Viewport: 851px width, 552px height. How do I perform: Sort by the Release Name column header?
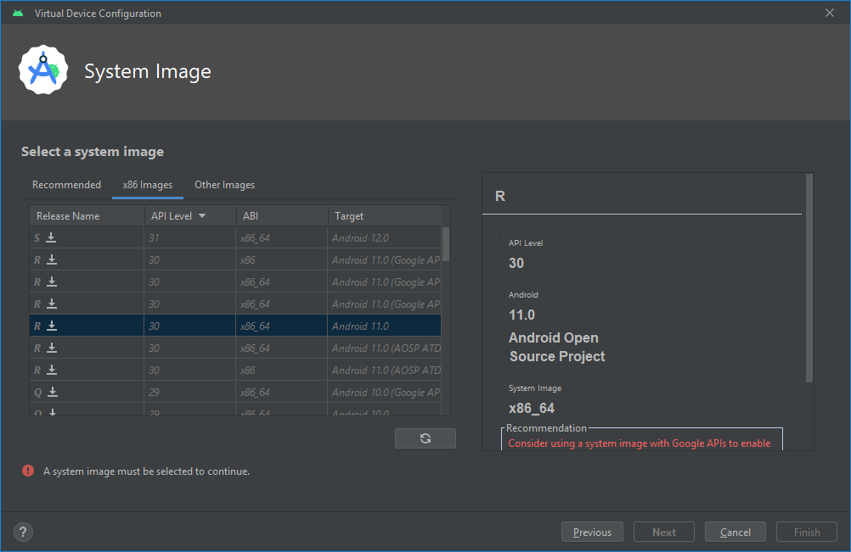coord(87,215)
